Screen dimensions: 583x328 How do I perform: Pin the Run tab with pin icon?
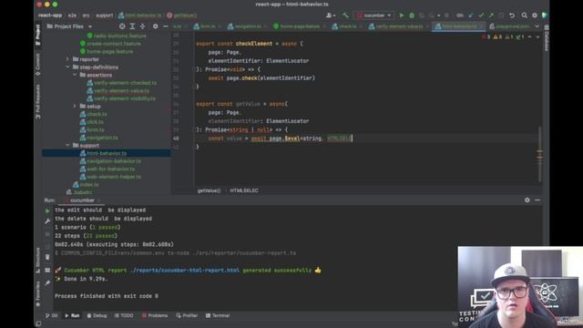pos(47,283)
